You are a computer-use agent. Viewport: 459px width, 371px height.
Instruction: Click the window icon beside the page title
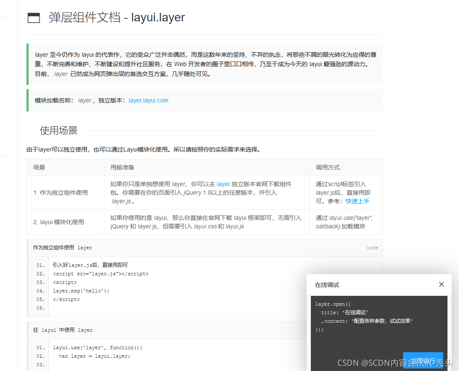34,18
